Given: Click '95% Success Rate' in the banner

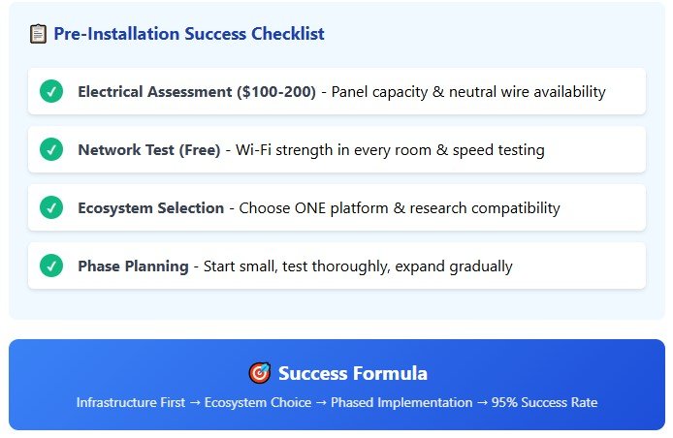Looking at the screenshot, I should (x=544, y=402).
